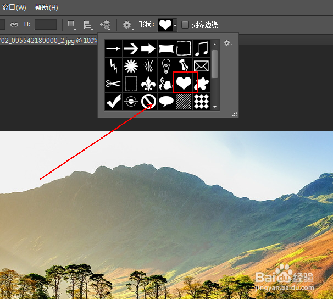Click the shape picker scrollbar thumb
The width and height of the screenshot is (333, 299).
point(215,64)
